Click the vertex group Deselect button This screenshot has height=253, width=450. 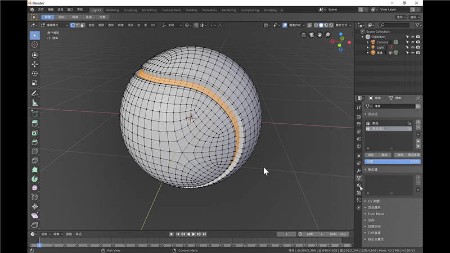tap(414, 155)
